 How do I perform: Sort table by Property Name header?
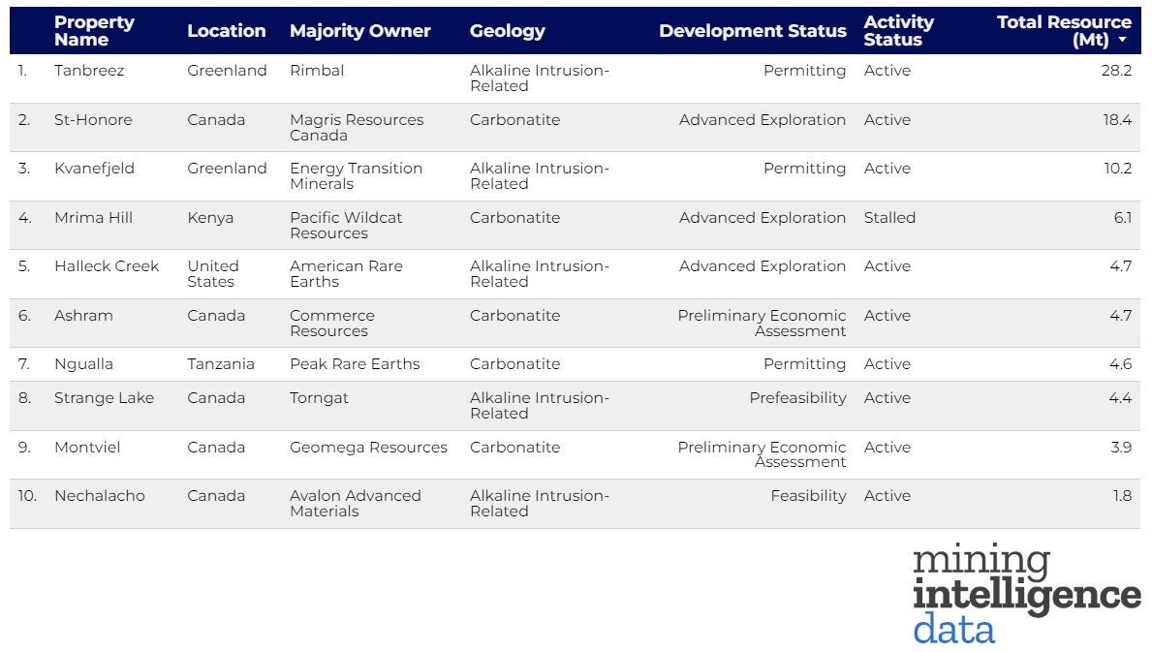tap(94, 31)
